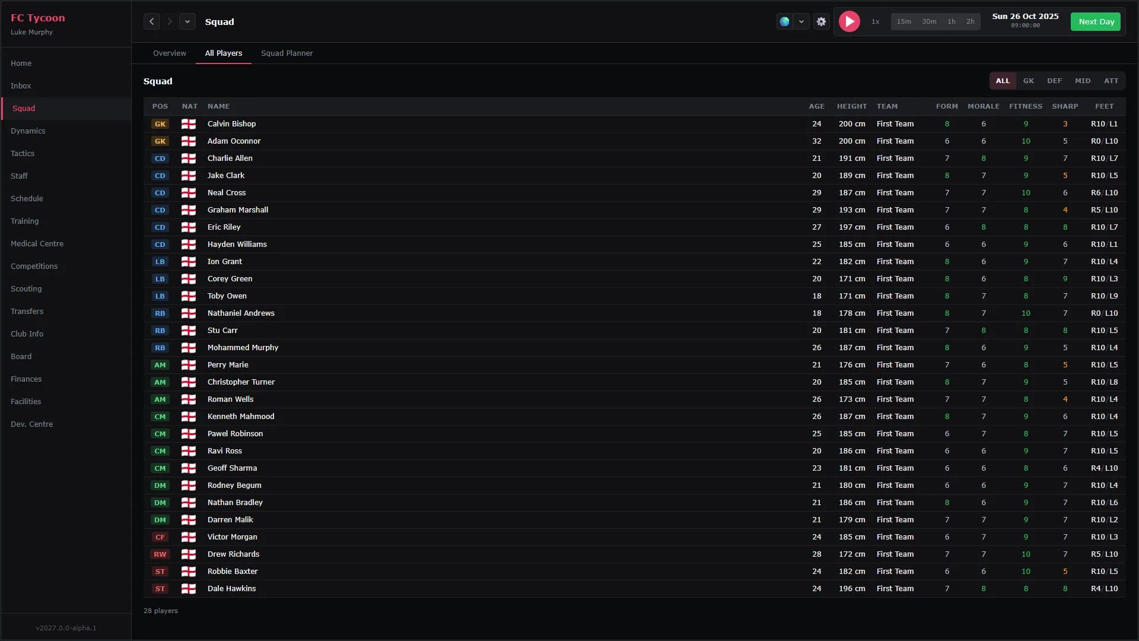Viewport: 1139px width, 641px height.
Task: Click the AM badge for Perry Marie
Action: tap(160, 365)
